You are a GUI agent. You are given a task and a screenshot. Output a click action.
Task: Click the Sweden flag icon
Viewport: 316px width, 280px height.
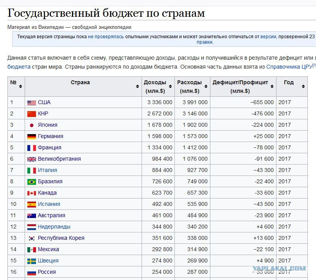[x=32, y=261]
